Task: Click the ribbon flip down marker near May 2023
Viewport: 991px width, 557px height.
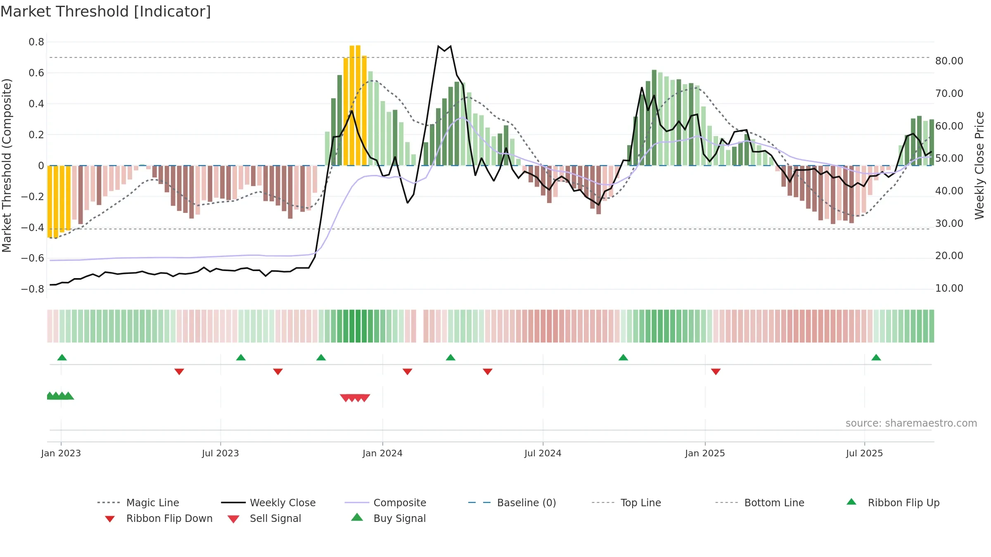Action: pos(179,372)
